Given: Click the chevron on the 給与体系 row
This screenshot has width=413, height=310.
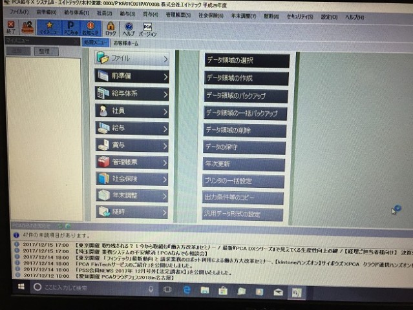Looking at the screenshot, I should [165, 94].
